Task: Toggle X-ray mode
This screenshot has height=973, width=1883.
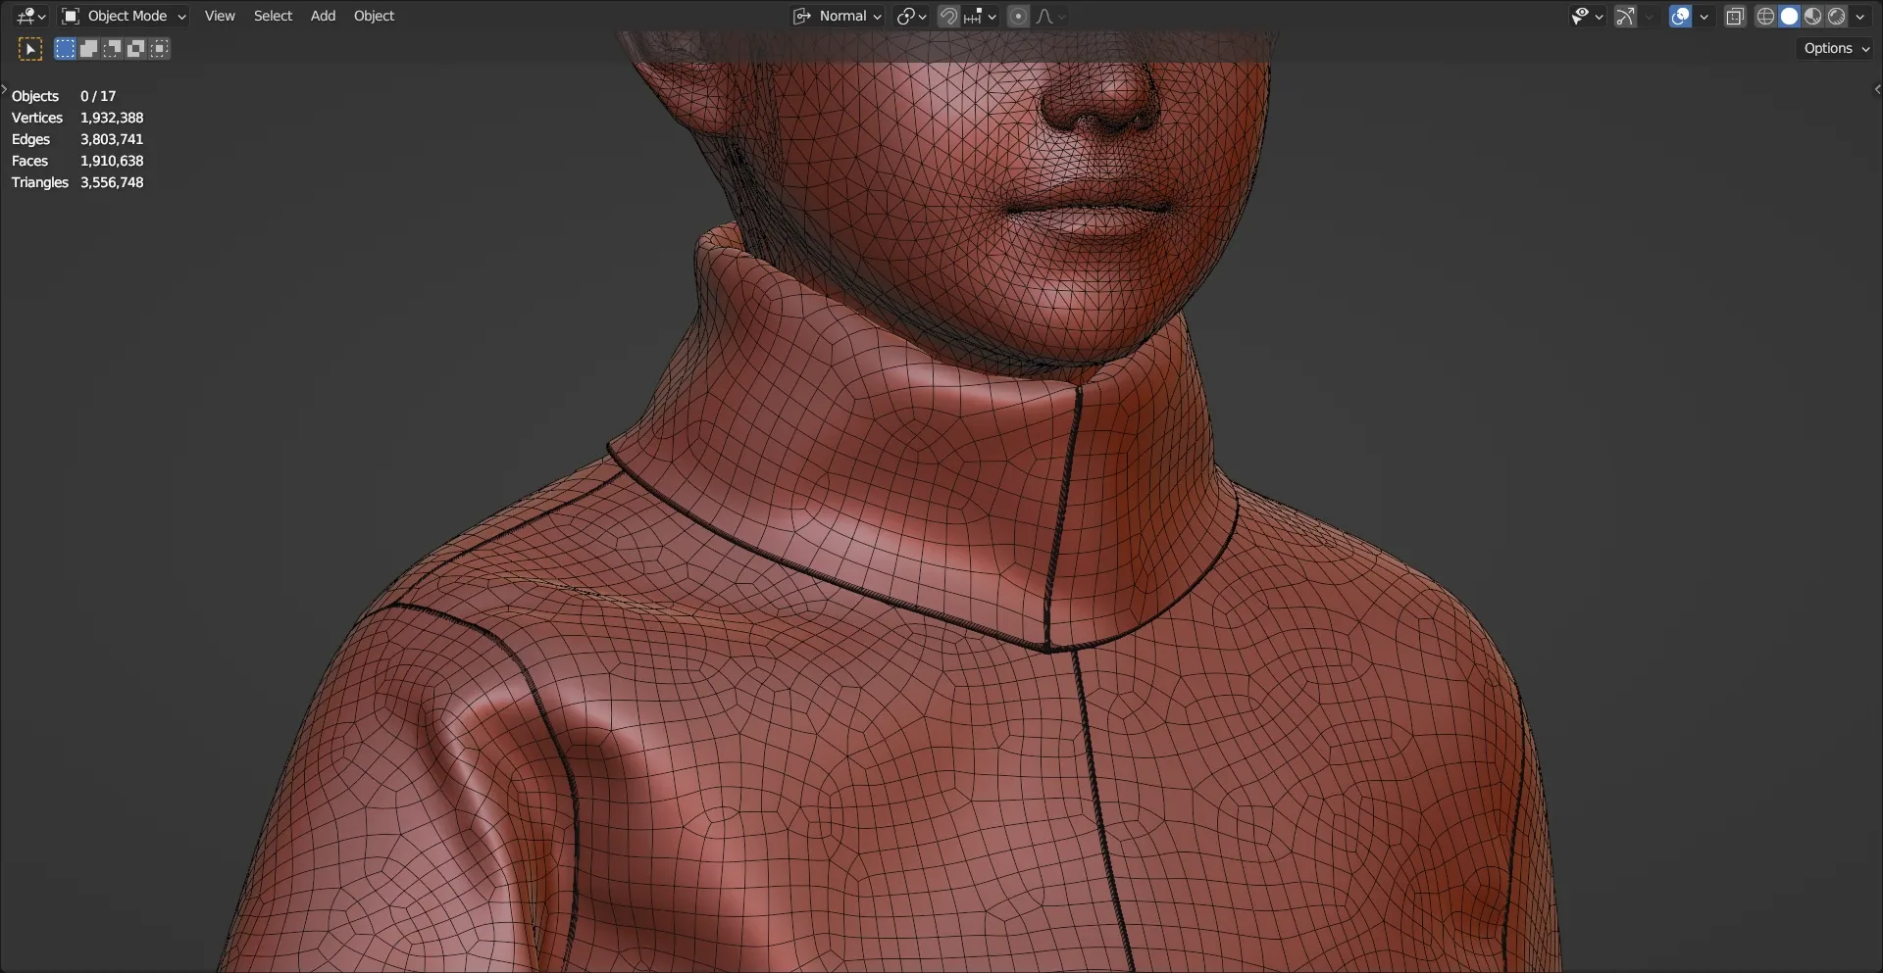Action: click(x=1735, y=16)
